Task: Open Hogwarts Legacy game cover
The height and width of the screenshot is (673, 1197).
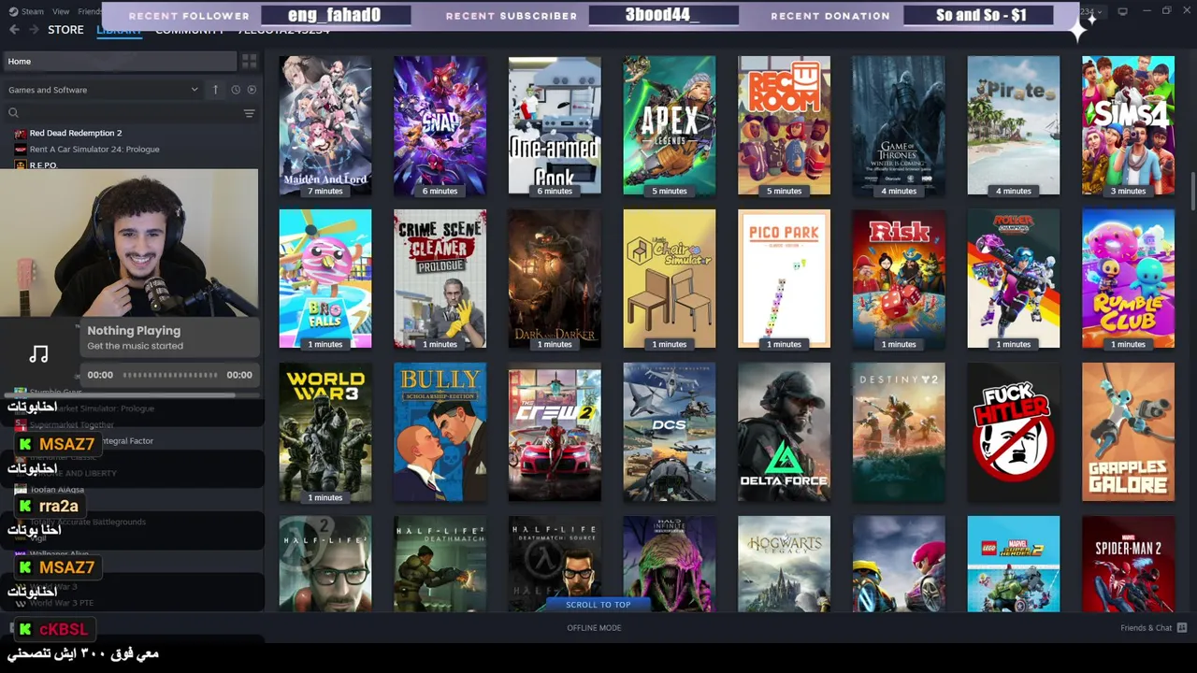Action: click(x=784, y=564)
